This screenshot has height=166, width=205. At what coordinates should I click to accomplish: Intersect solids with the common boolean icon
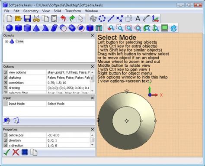coord(81,28)
